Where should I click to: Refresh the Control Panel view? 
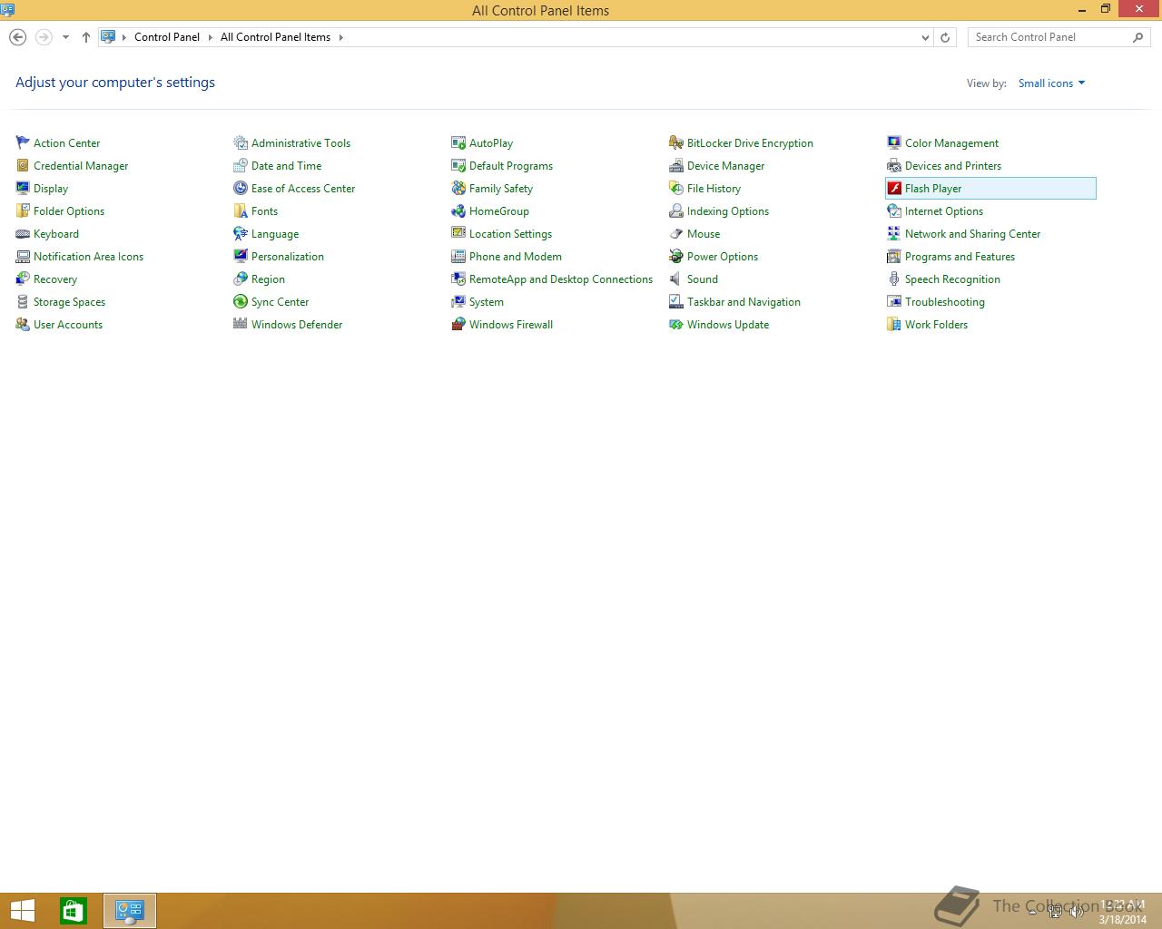tap(945, 37)
